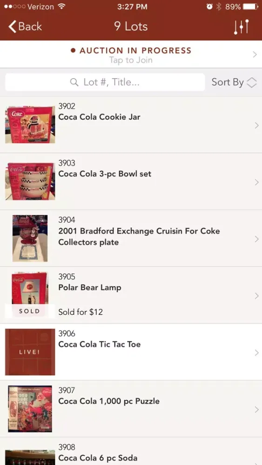Image resolution: width=262 pixels, height=465 pixels.
Task: Select lot 3907 Coca Cola Puzzle
Action: coord(131,409)
